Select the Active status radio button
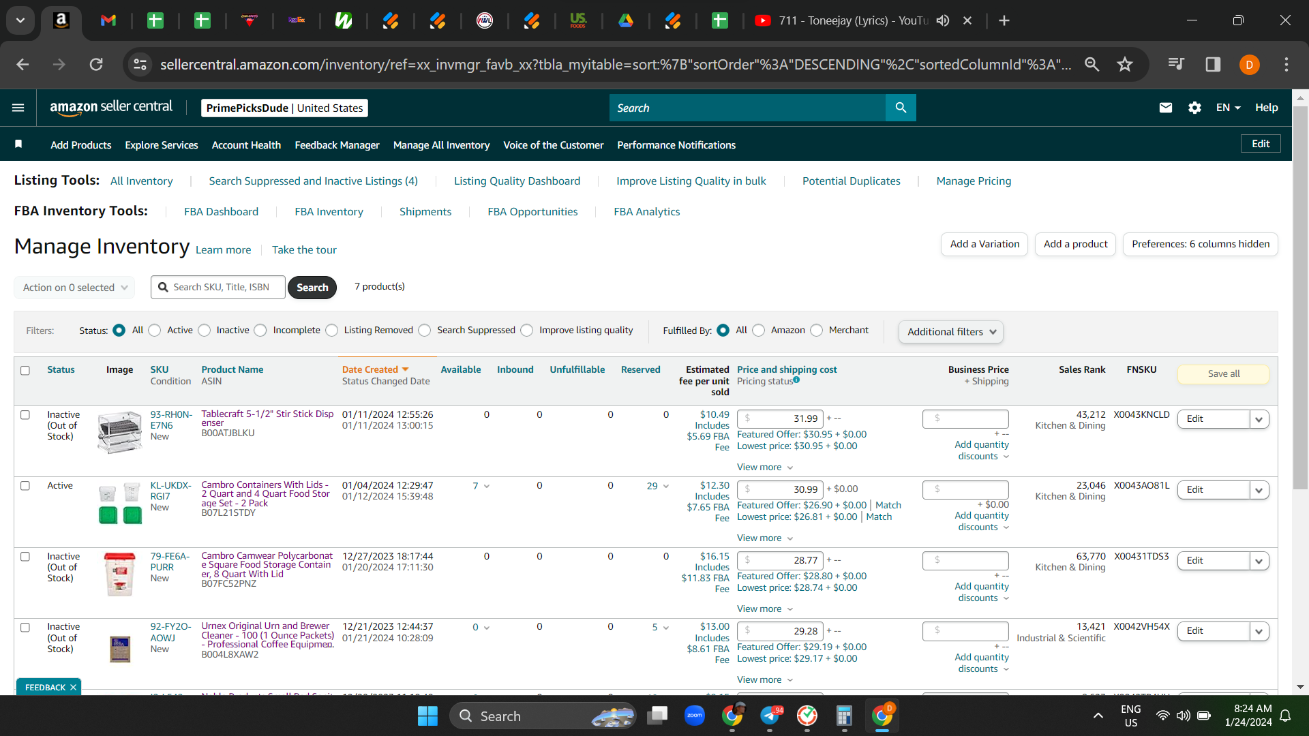Viewport: 1309px width, 736px height. [x=155, y=331]
